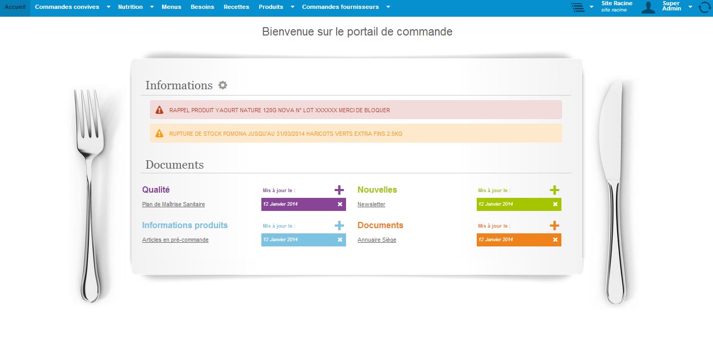Viewport: 713px width, 343px height.
Task: Click the red yaourt product recall alert
Action: pyautogui.click(x=355, y=110)
